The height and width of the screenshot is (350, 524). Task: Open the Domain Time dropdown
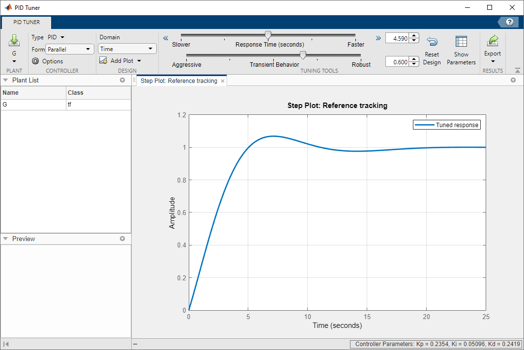click(x=127, y=49)
